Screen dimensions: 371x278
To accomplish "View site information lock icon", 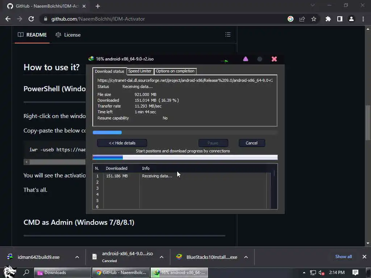I will [46, 19].
